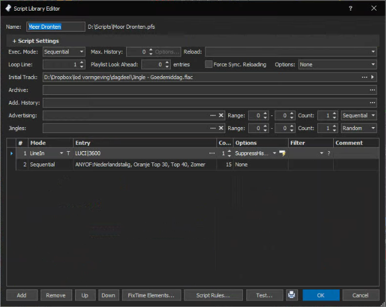Click the Entry column header
This screenshot has width=386, height=307.
145,143
